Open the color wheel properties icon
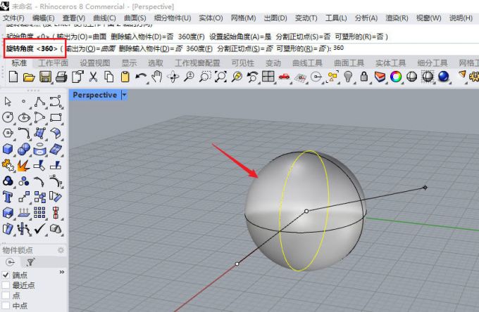The width and height of the screenshot is (479, 312). coord(396,77)
